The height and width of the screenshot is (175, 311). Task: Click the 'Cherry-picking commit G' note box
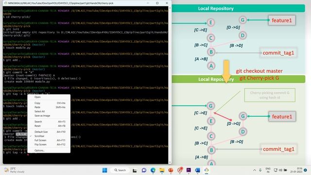(x=270, y=95)
